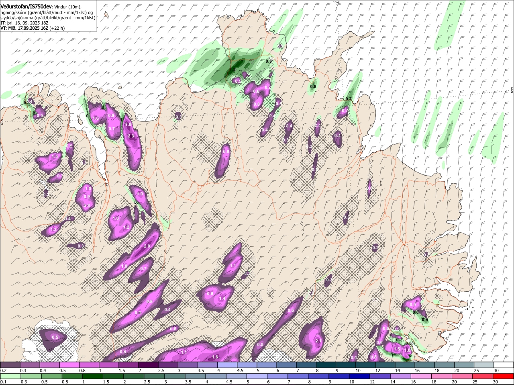Click the Veðurstofan/IS750dev title text
514x385 pixels.
[26, 6]
